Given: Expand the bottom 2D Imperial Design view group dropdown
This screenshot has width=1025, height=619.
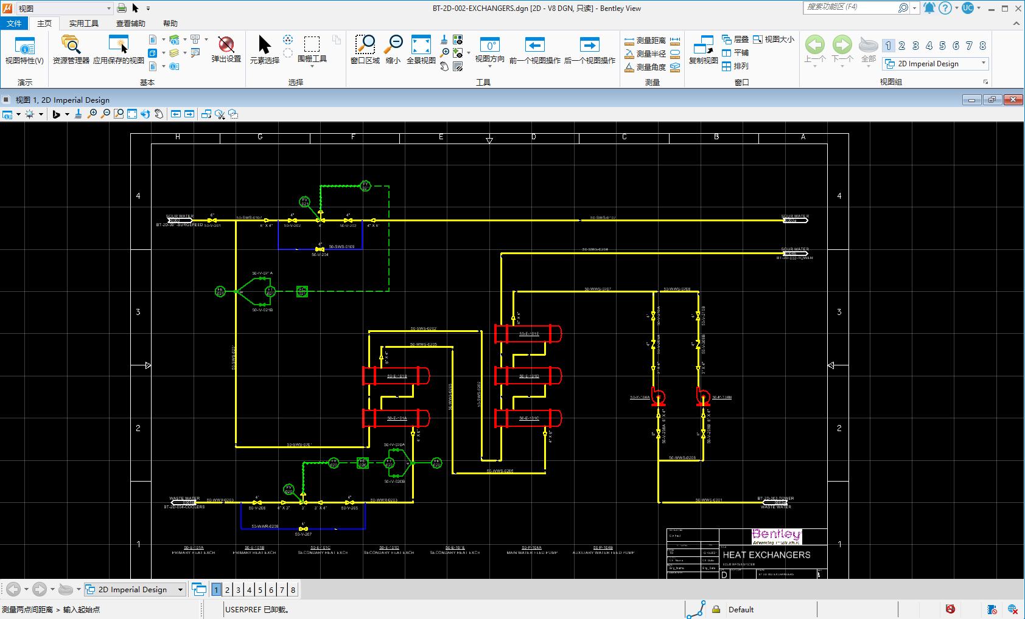Looking at the screenshot, I should [x=180, y=590].
